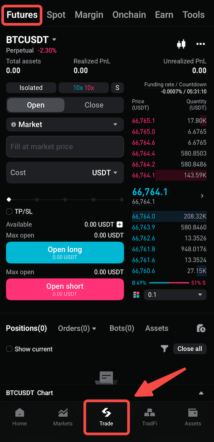214x442 pixels.
Task: Click the Close all button
Action: coord(189,349)
